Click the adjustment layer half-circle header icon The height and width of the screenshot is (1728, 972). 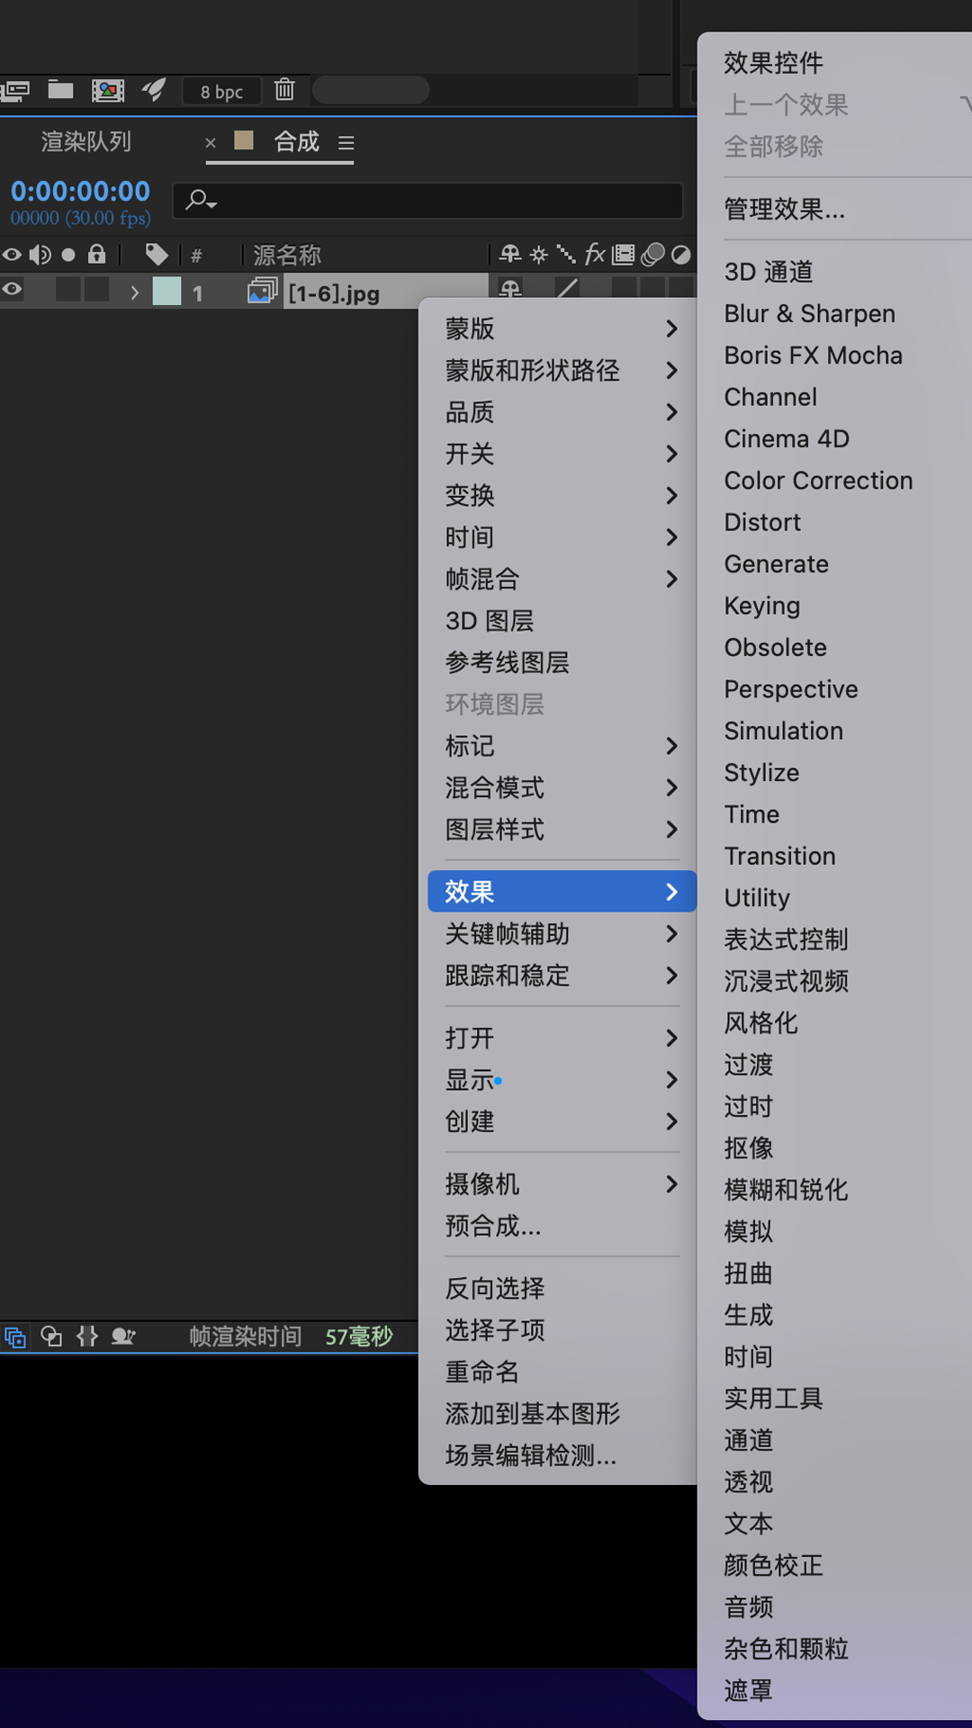[681, 255]
